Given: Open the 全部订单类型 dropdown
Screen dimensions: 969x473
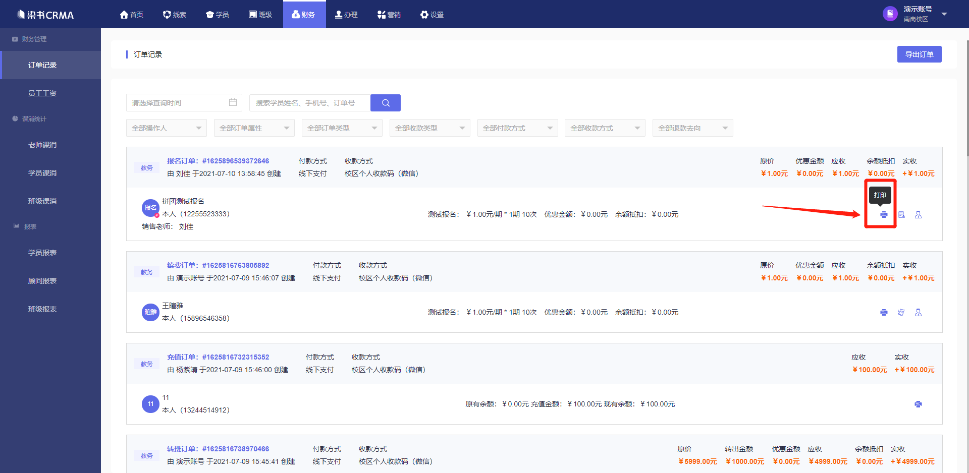Looking at the screenshot, I should 342,128.
